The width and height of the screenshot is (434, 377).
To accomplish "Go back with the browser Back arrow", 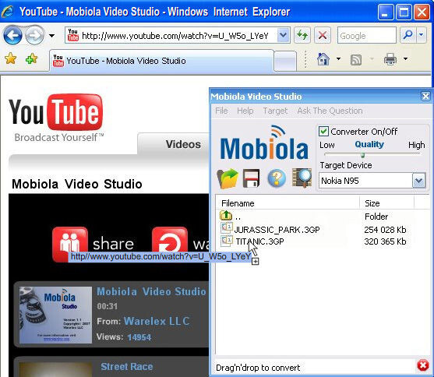I will pos(12,35).
